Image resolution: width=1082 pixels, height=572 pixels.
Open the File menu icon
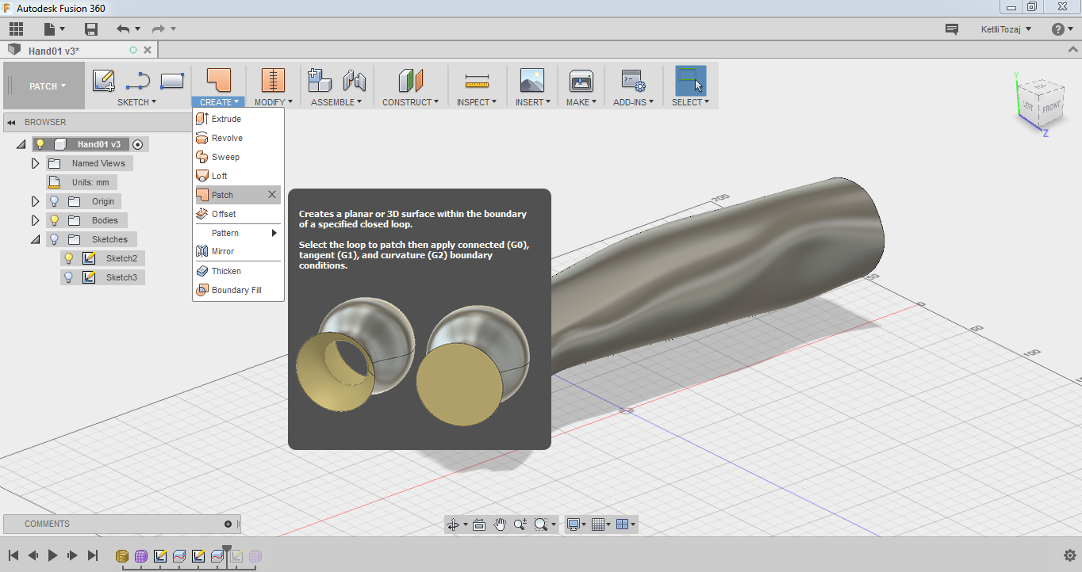point(54,29)
